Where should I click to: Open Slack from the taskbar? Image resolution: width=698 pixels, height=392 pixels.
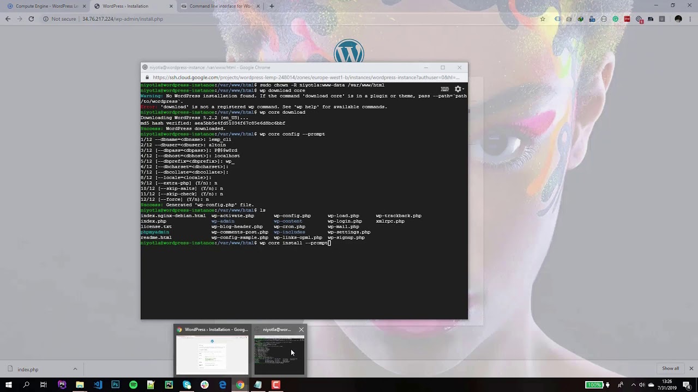(204, 385)
